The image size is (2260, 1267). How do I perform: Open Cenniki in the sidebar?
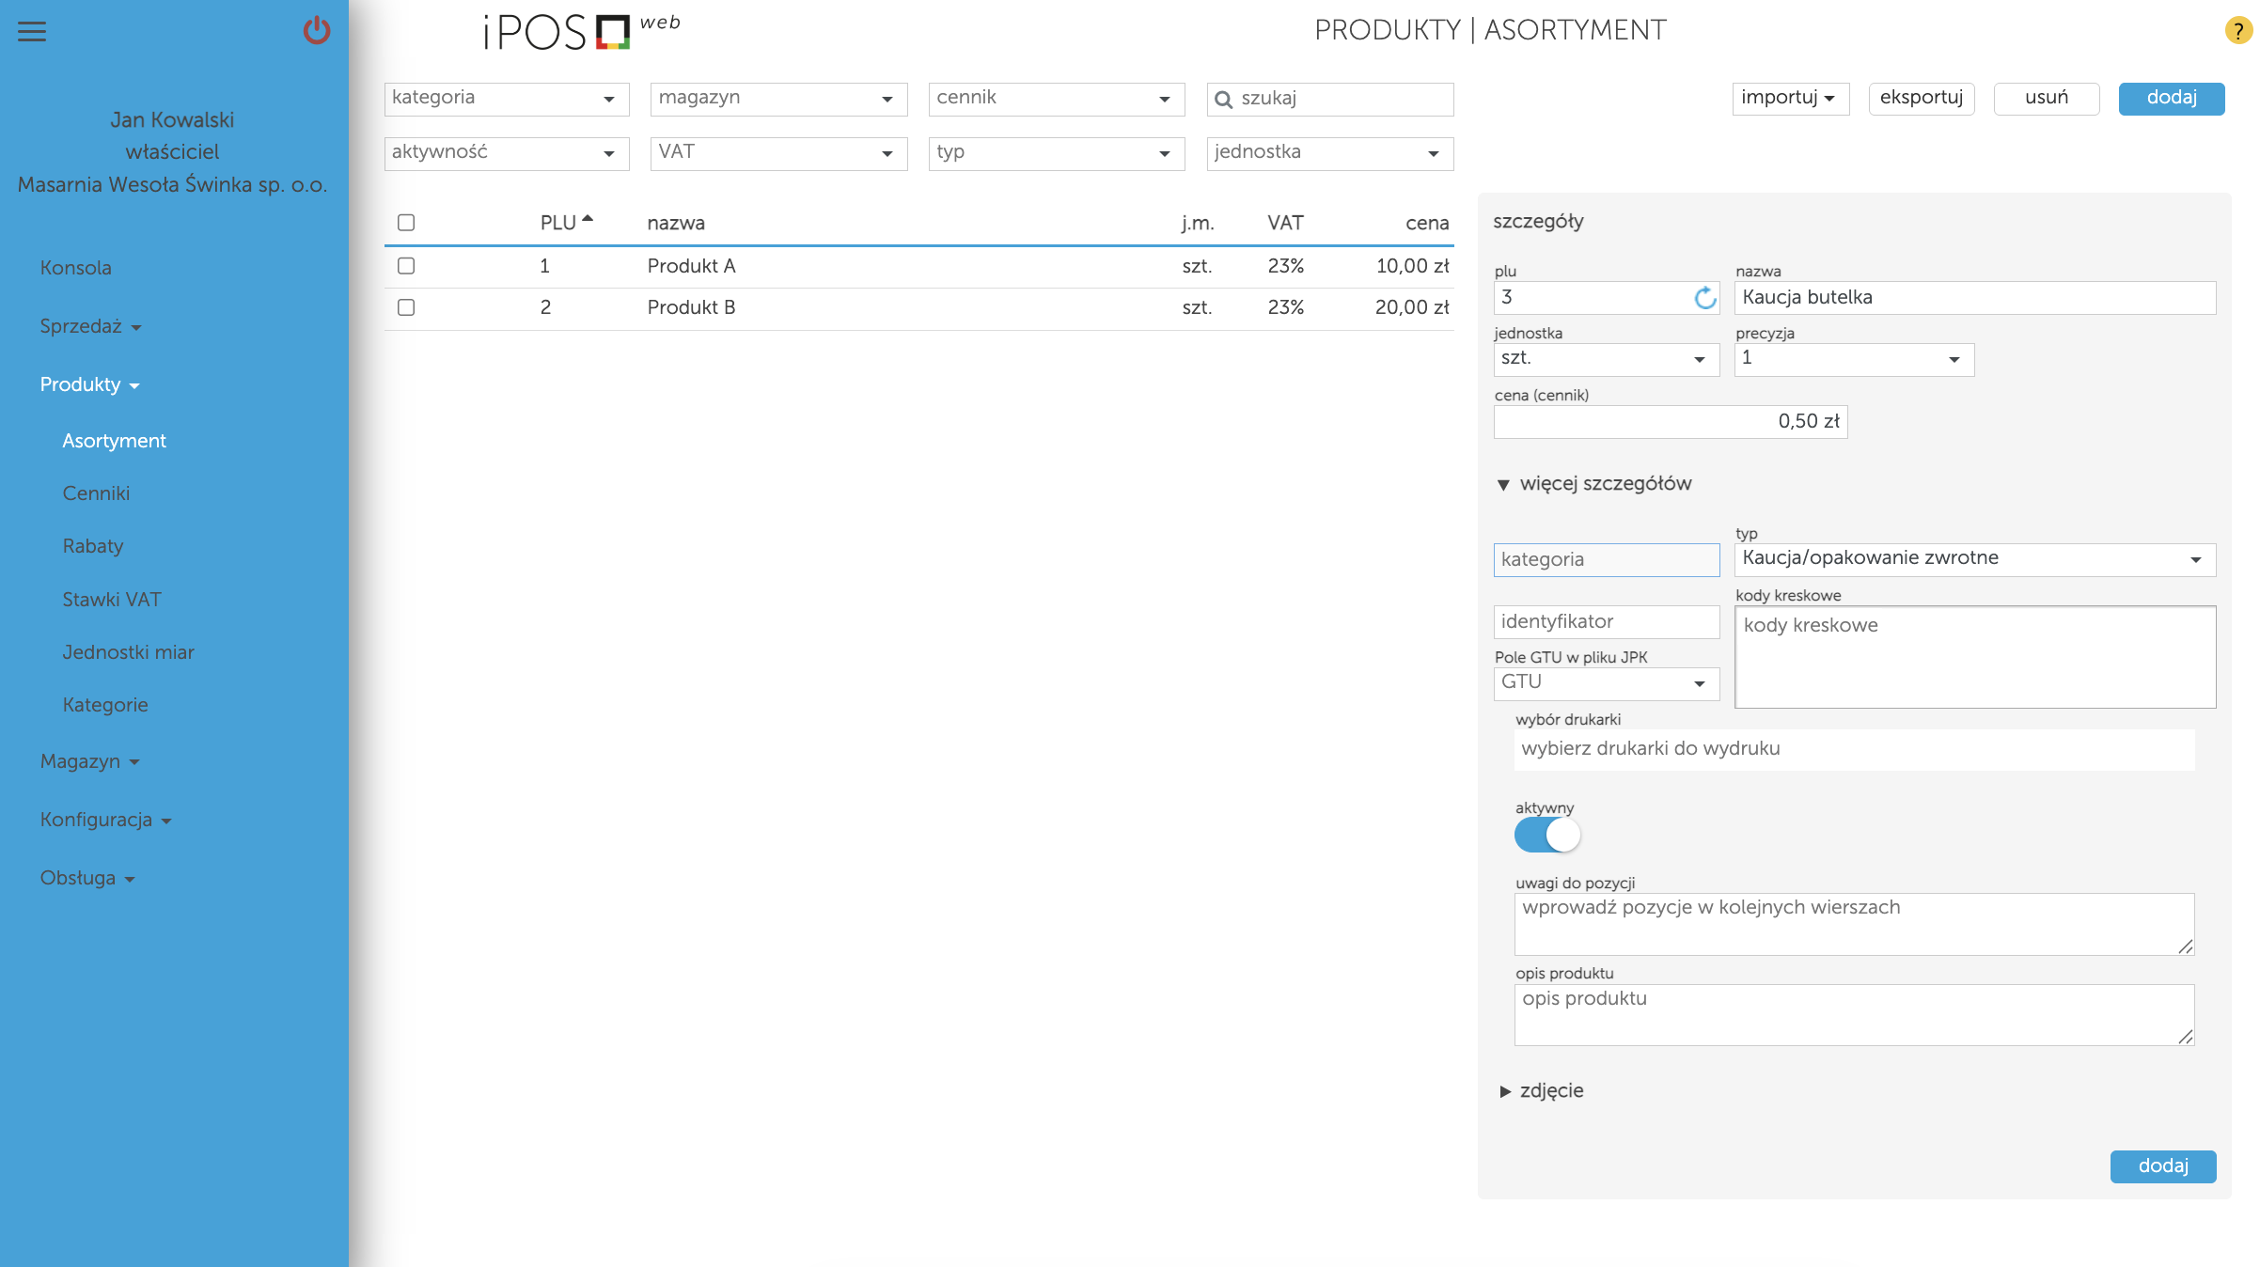[96, 493]
